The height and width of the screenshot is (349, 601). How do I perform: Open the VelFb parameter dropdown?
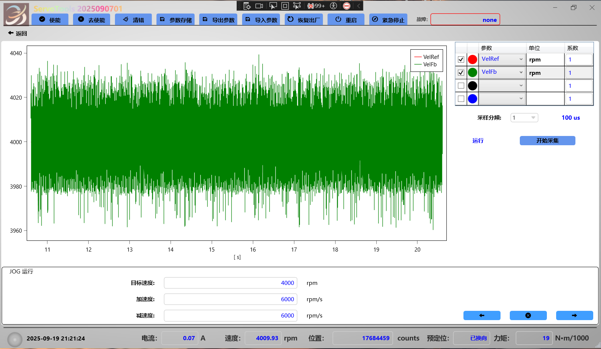(x=502, y=72)
